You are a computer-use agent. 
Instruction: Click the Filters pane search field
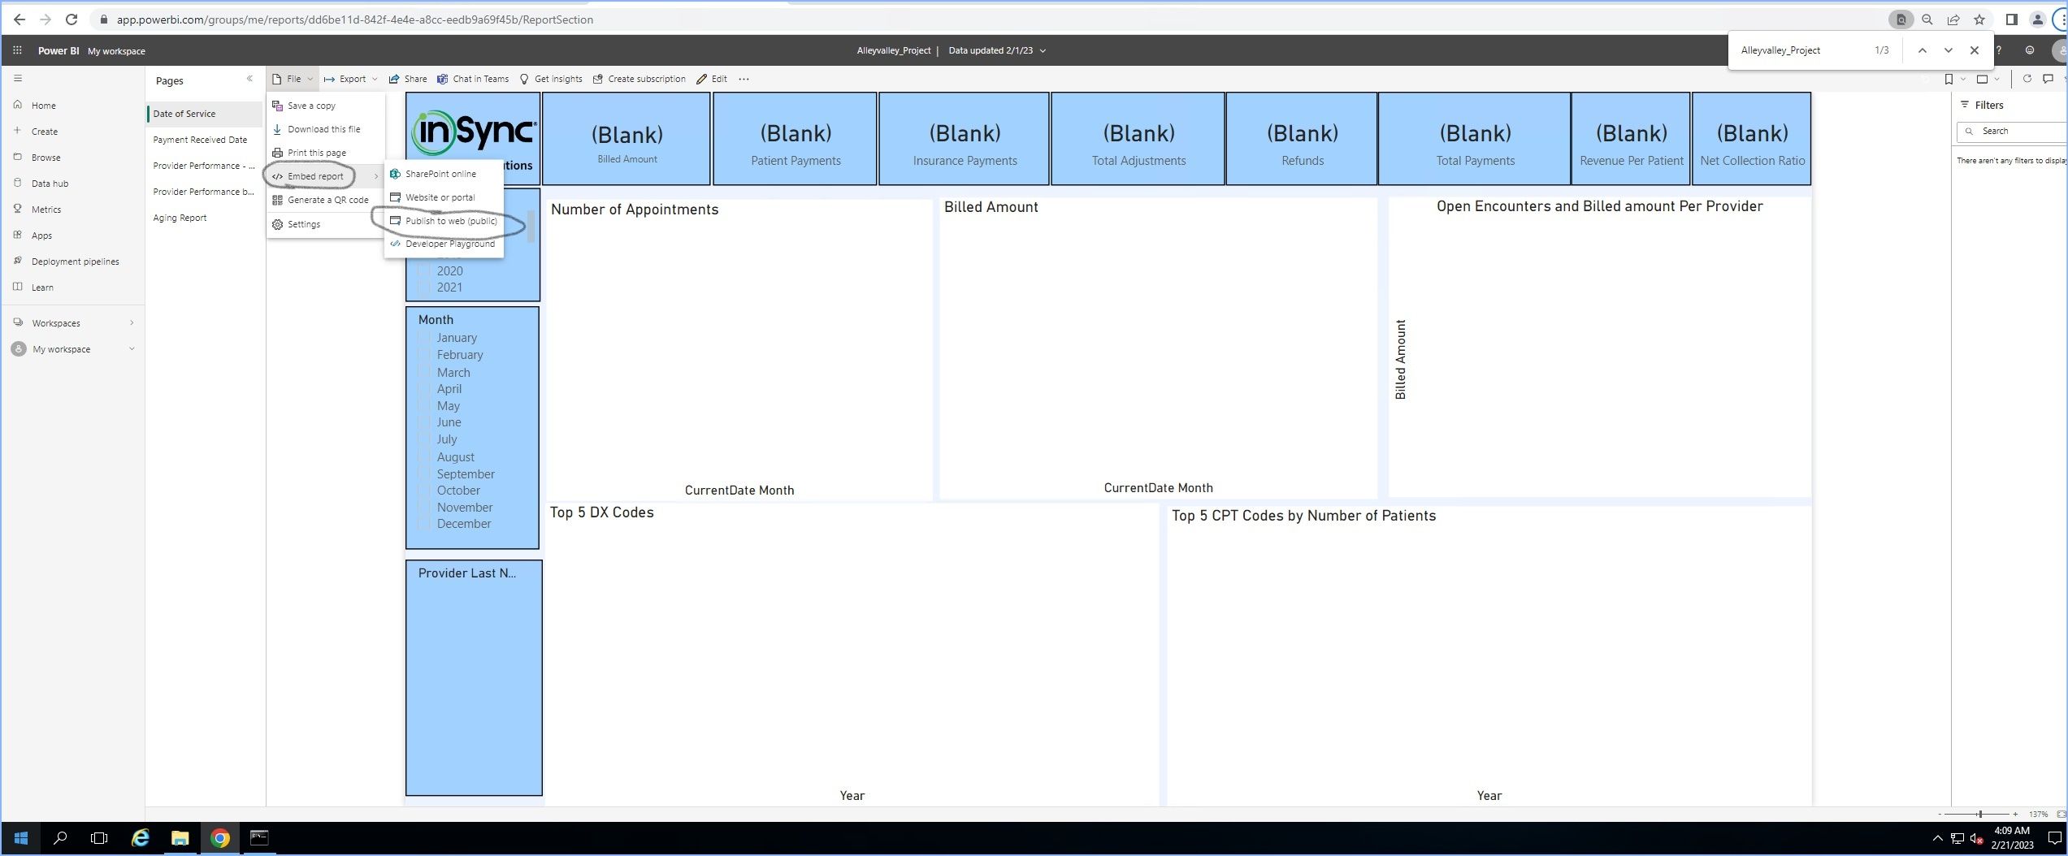coord(2014,131)
